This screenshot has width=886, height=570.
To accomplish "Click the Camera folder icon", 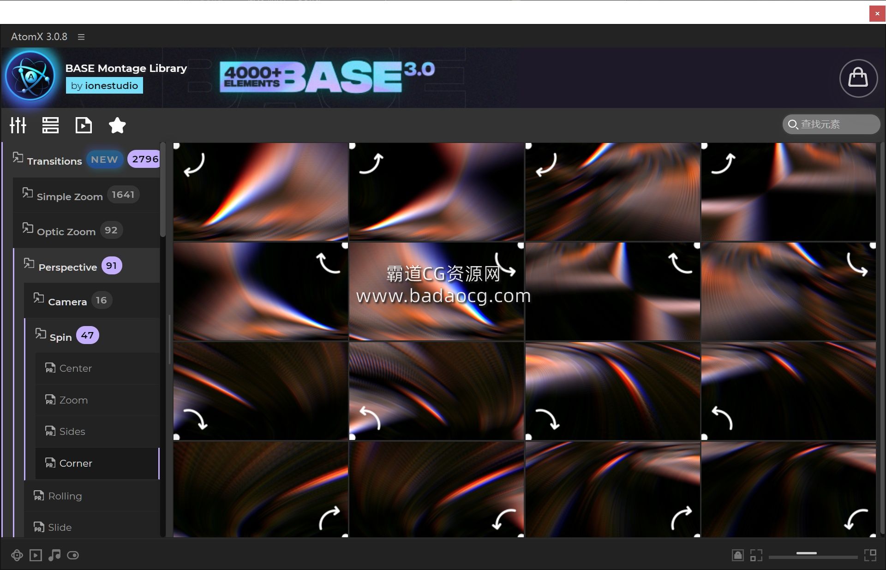I will pyautogui.click(x=39, y=298).
